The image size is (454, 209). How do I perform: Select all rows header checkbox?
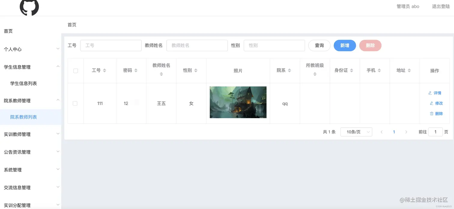pos(76,71)
